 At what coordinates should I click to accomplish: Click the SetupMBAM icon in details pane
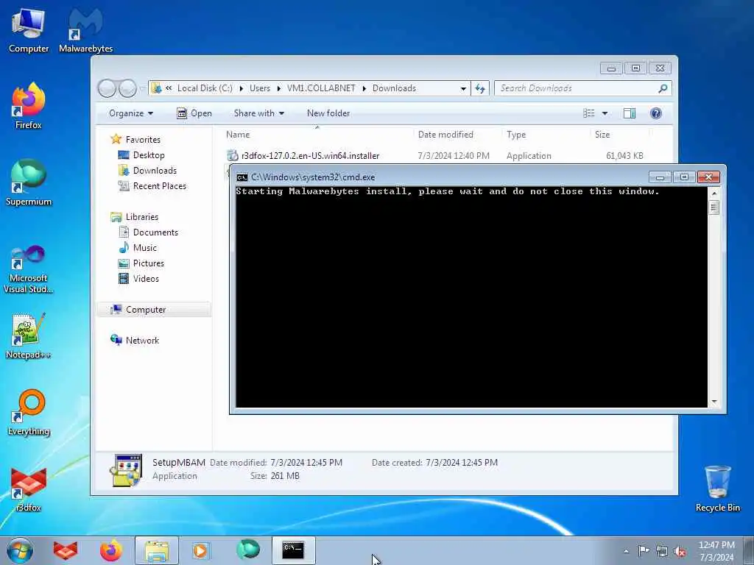tap(126, 470)
